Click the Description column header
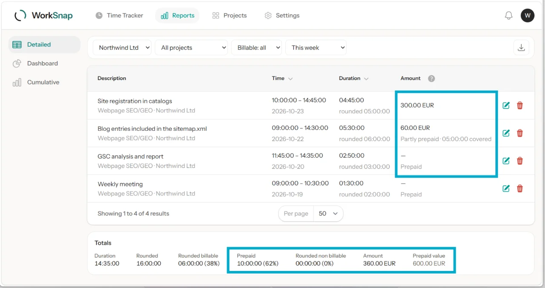Screen dimensions: 545x288 coord(112,79)
